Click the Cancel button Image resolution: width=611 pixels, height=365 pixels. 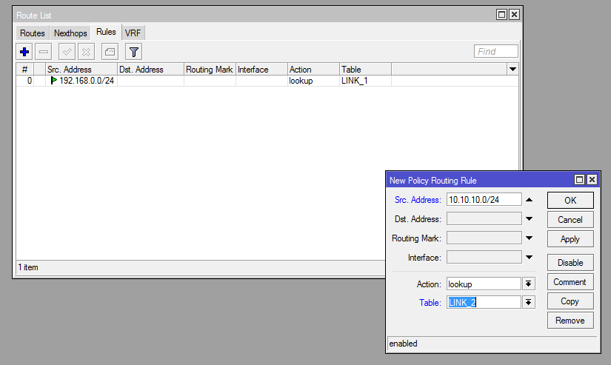[570, 220]
